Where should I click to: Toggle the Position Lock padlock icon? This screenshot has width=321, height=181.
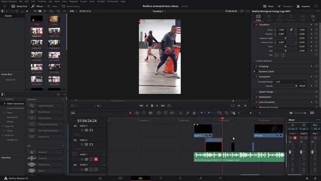194,113
